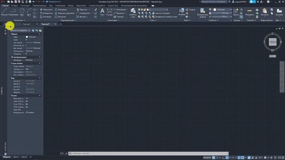
Task: Click the Save icon in quick access toolbar
Action: click(16, 2)
